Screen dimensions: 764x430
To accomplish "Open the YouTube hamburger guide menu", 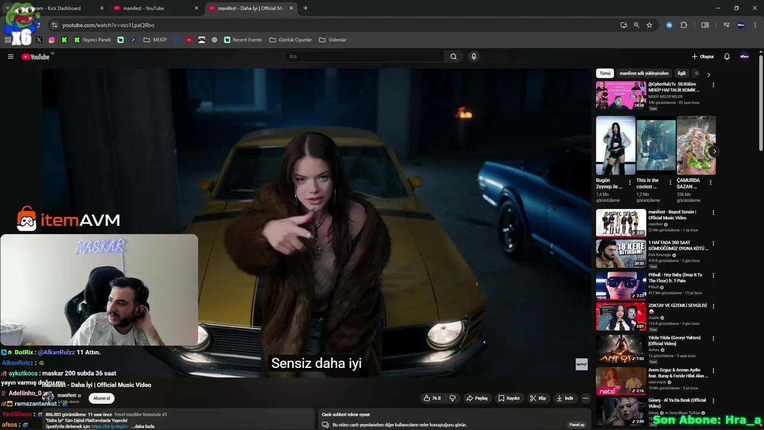I will point(10,57).
